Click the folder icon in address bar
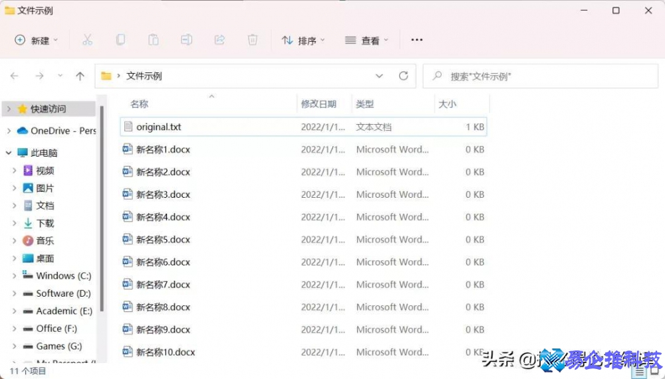Image resolution: width=665 pixels, height=379 pixels. pos(106,76)
